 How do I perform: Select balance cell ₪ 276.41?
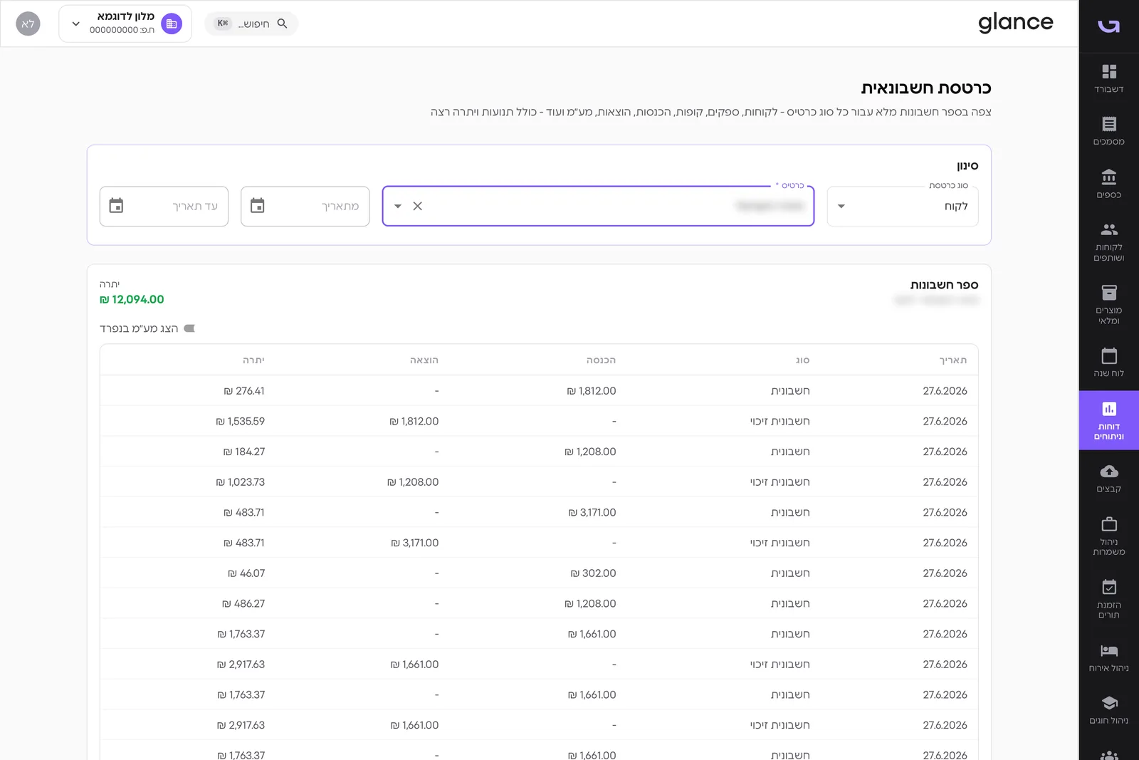pos(244,391)
